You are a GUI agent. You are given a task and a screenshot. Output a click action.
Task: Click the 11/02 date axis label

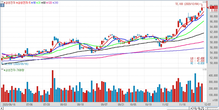(x=165, y=104)
